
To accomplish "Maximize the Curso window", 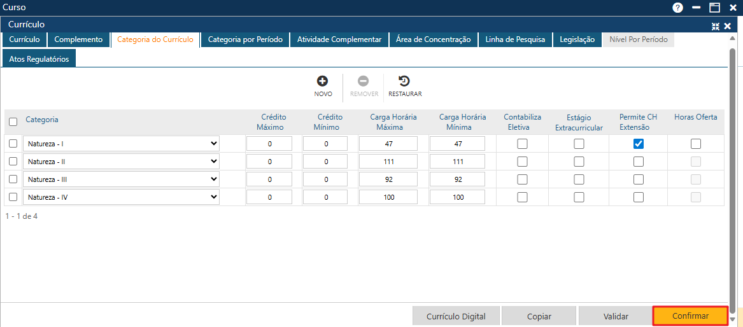I will 714,7.
